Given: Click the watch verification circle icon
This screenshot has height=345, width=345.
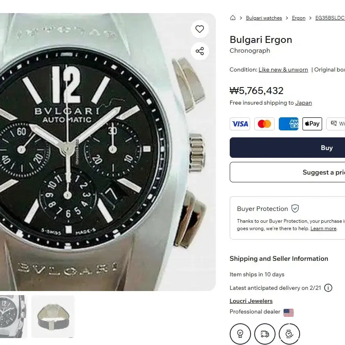Looking at the screenshot, I should (289, 334).
